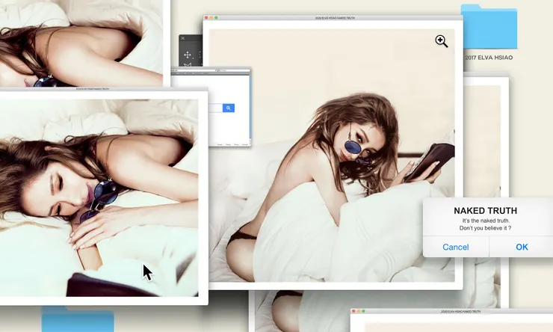Close the bottom-right NAKED TRUTH window
The height and width of the screenshot is (332, 553).
tap(353, 311)
